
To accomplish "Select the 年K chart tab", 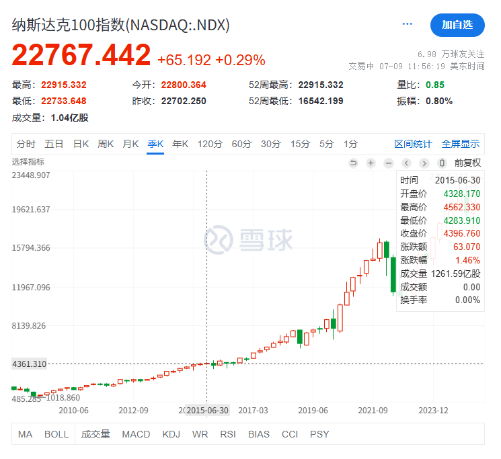I will [180, 144].
